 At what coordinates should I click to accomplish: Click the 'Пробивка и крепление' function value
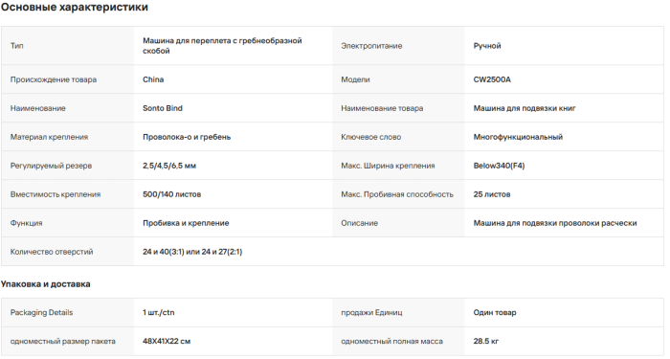[x=186, y=223]
